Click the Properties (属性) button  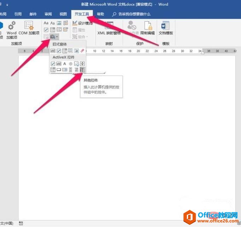click(79, 30)
